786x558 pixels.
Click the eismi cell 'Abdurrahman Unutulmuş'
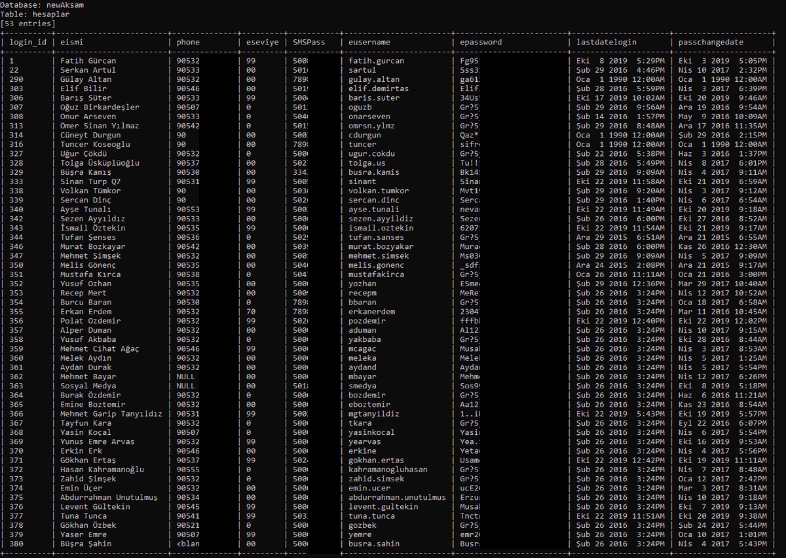[109, 497]
